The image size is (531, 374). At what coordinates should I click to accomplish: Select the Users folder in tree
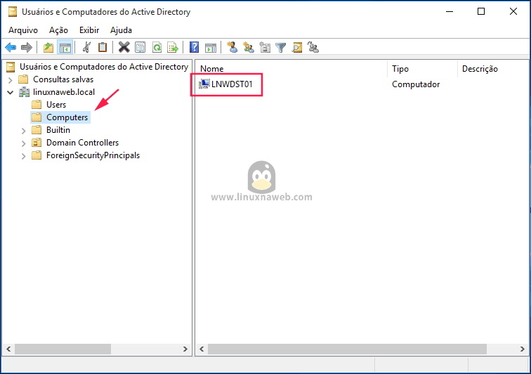tap(56, 105)
